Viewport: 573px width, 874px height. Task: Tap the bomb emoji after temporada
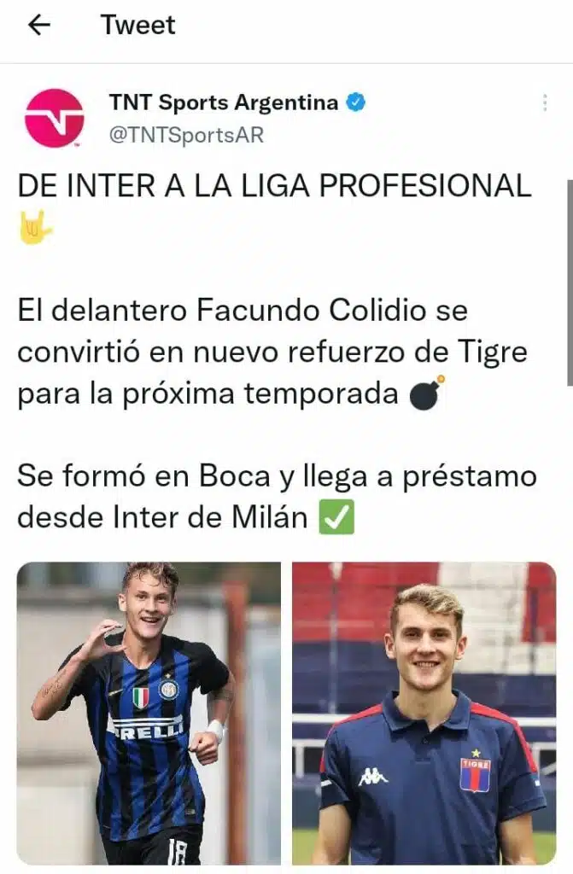[x=427, y=393]
